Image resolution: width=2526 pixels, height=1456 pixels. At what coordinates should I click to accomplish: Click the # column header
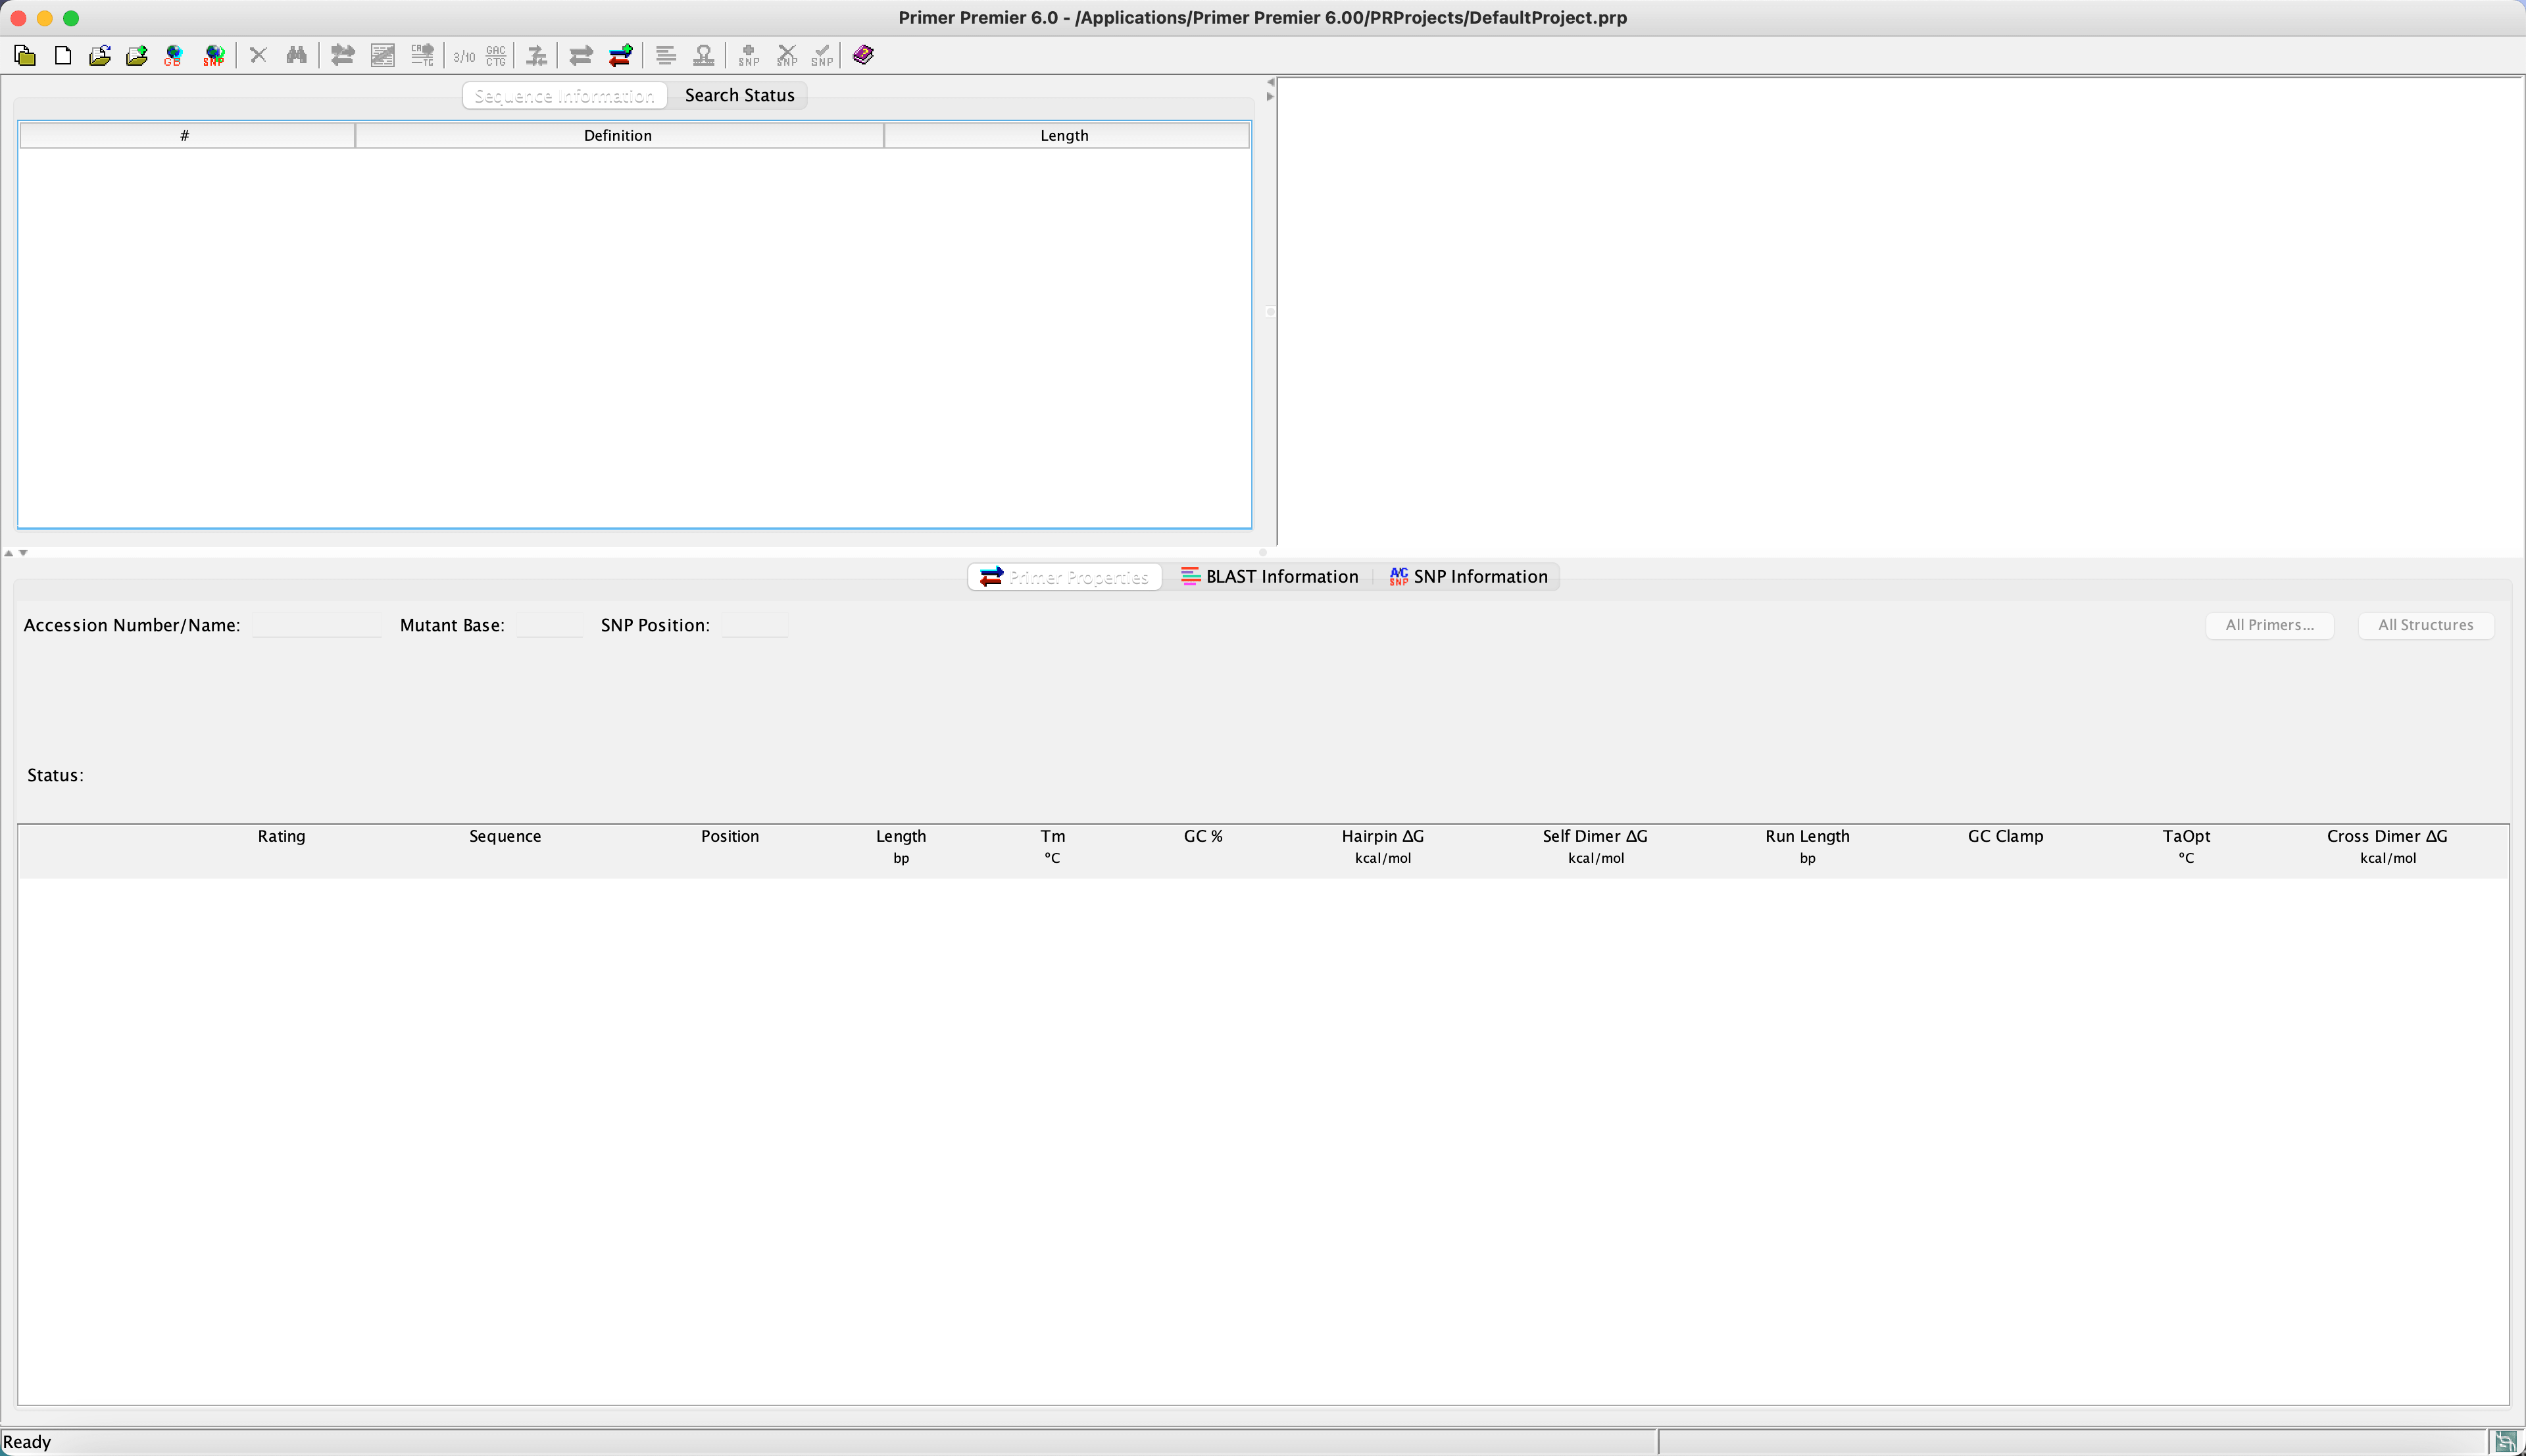pyautogui.click(x=187, y=135)
